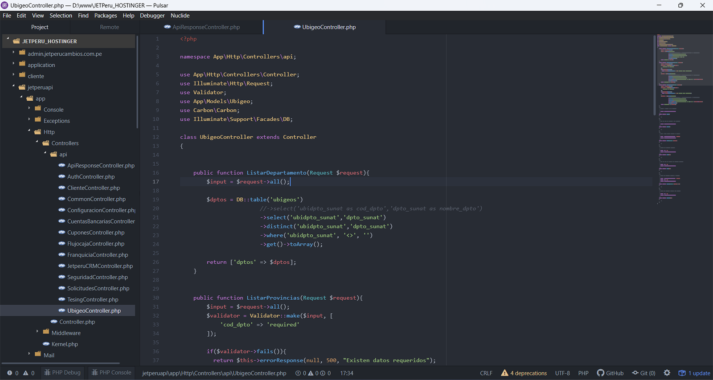
Task: Click line number 12 in gutter
Action: 156,137
